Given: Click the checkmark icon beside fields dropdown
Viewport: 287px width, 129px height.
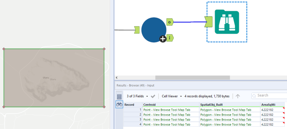Looking at the screenshot, I should pyautogui.click(x=153, y=96).
